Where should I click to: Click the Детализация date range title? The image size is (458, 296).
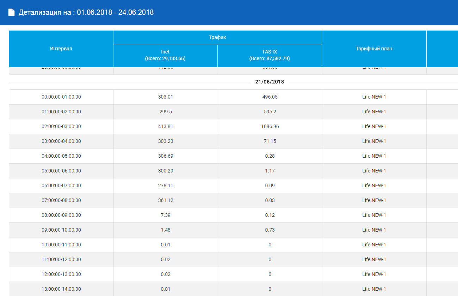[86, 12]
